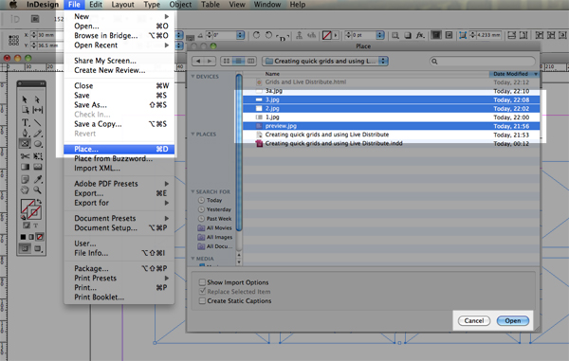Choose Save As... in File menu

[119, 105]
